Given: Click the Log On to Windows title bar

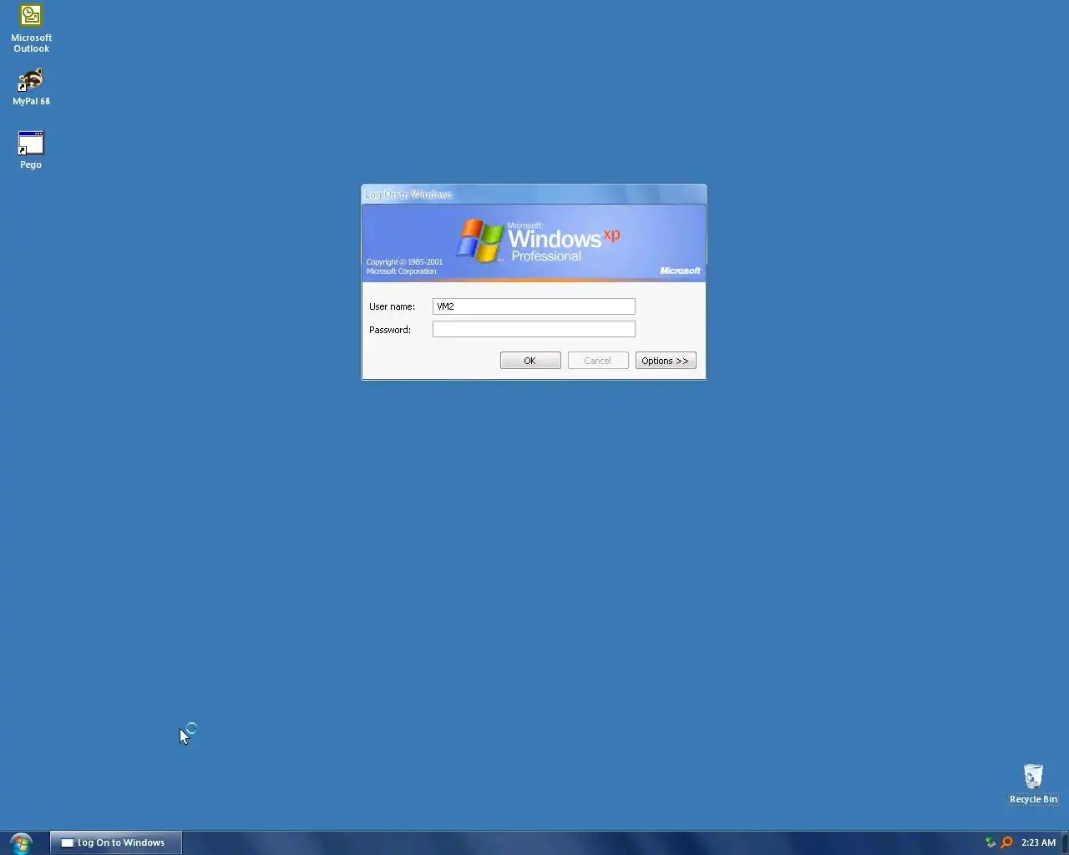Looking at the screenshot, I should click(534, 194).
